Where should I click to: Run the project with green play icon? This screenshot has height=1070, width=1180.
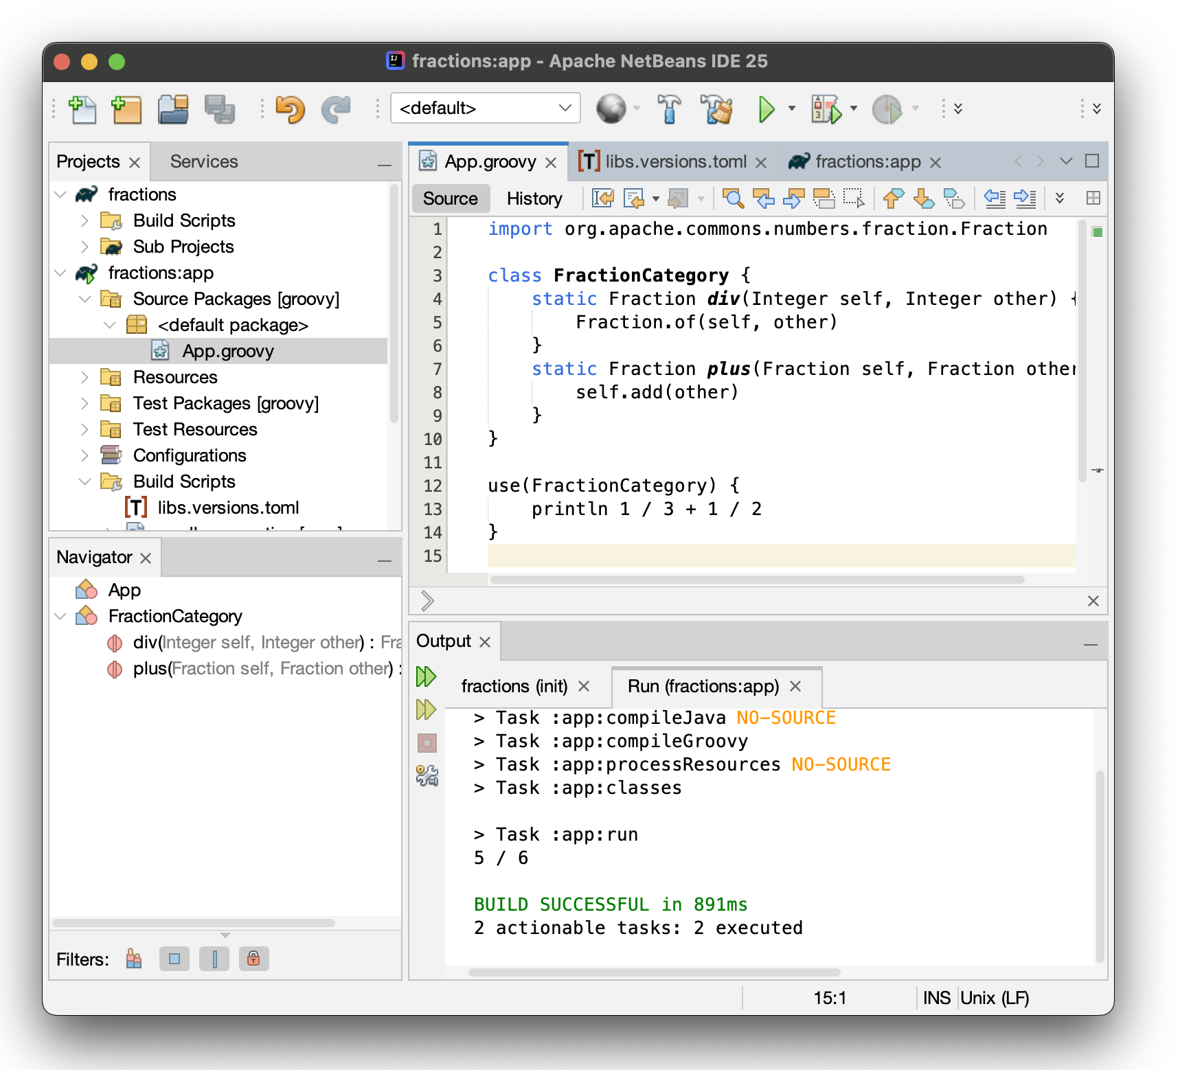(x=767, y=109)
